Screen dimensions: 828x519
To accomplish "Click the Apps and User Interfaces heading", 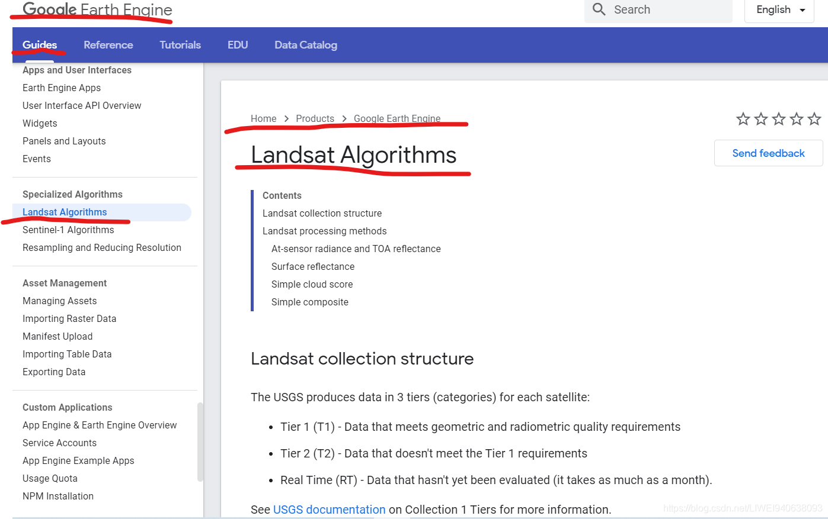I will click(x=77, y=70).
